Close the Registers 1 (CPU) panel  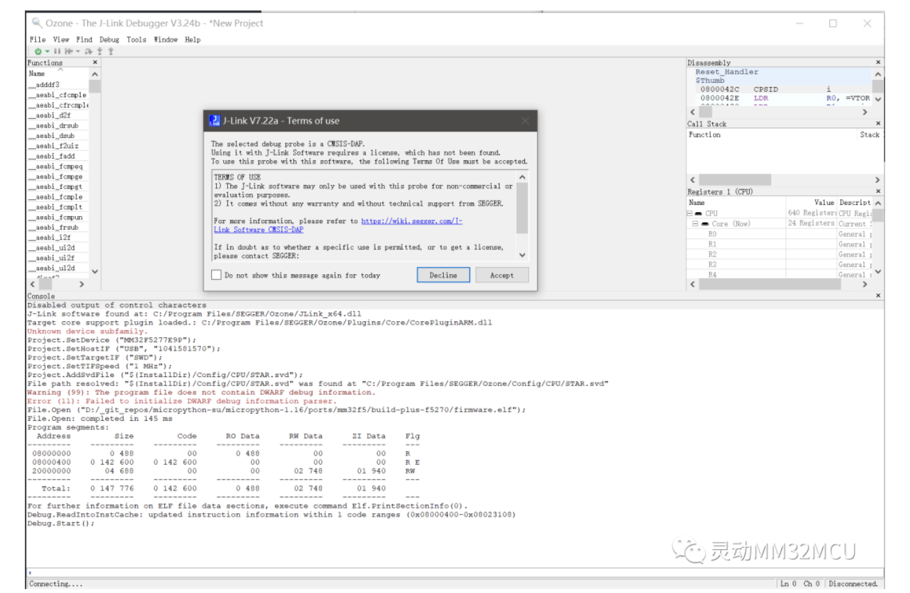pyautogui.click(x=878, y=191)
